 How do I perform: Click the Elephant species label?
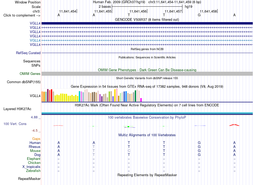pos(34,159)
